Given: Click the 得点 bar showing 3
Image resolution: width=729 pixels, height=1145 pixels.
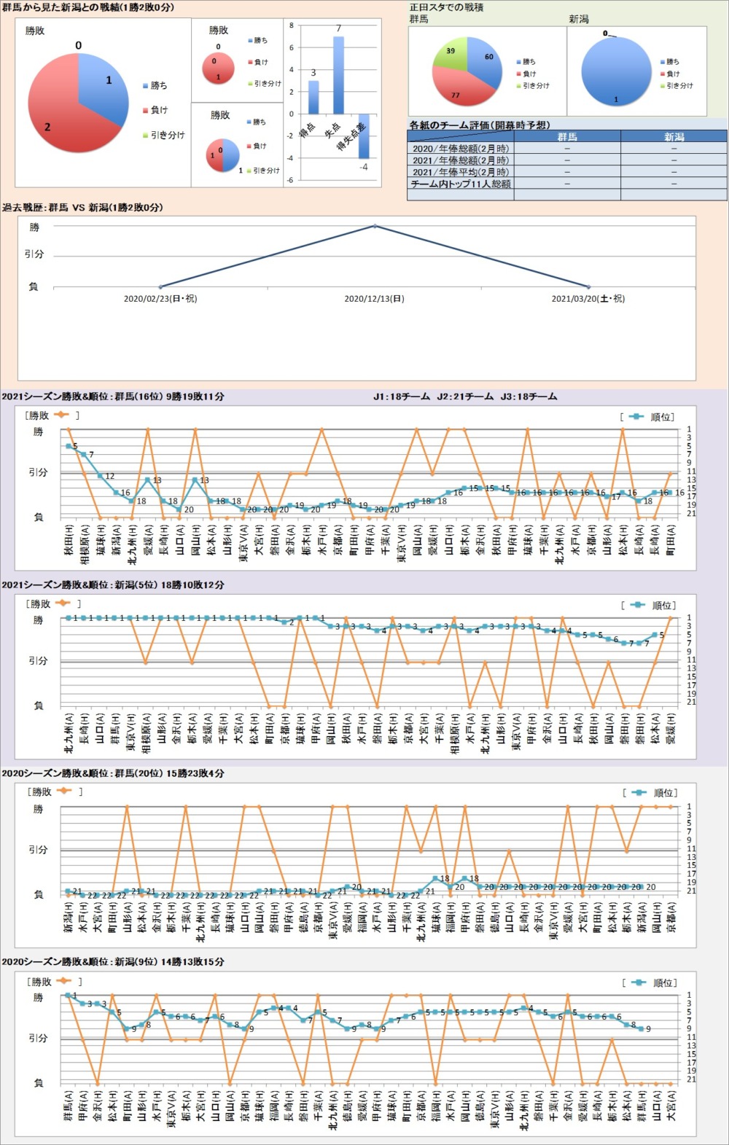Looking at the screenshot, I should [x=313, y=97].
